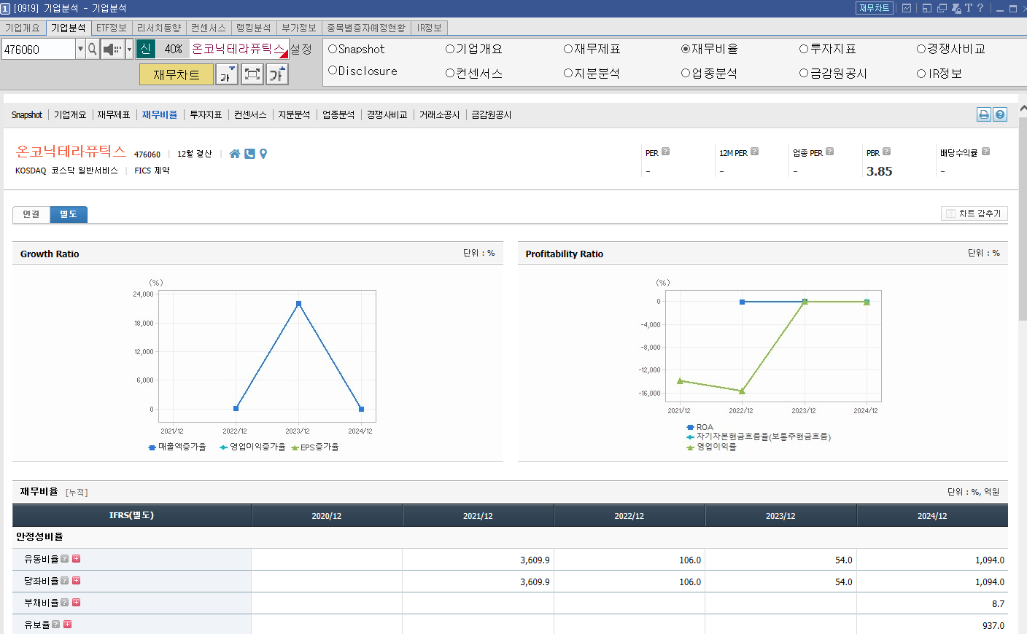Click the blue help icon beside print
This screenshot has height=634, width=1027.
1000,114
